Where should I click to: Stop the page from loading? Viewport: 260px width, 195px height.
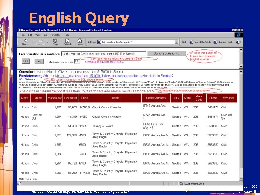pyautogui.click(x=55, y=42)
